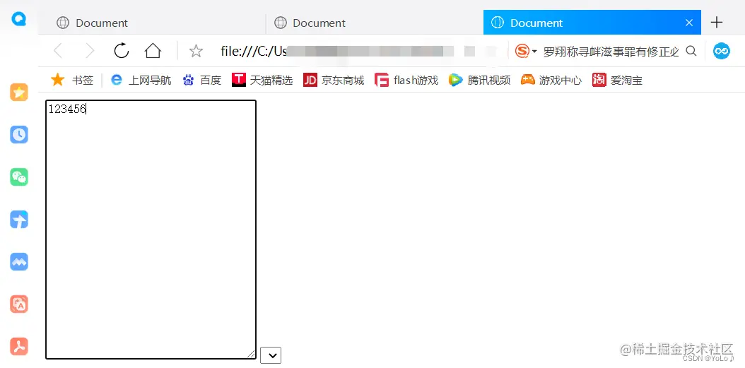Open the 京东商城 bookmark
The height and width of the screenshot is (368, 745).
334,81
